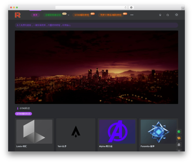
Task: Open the GTA5辅助教程 menu item
Action: 82,15
